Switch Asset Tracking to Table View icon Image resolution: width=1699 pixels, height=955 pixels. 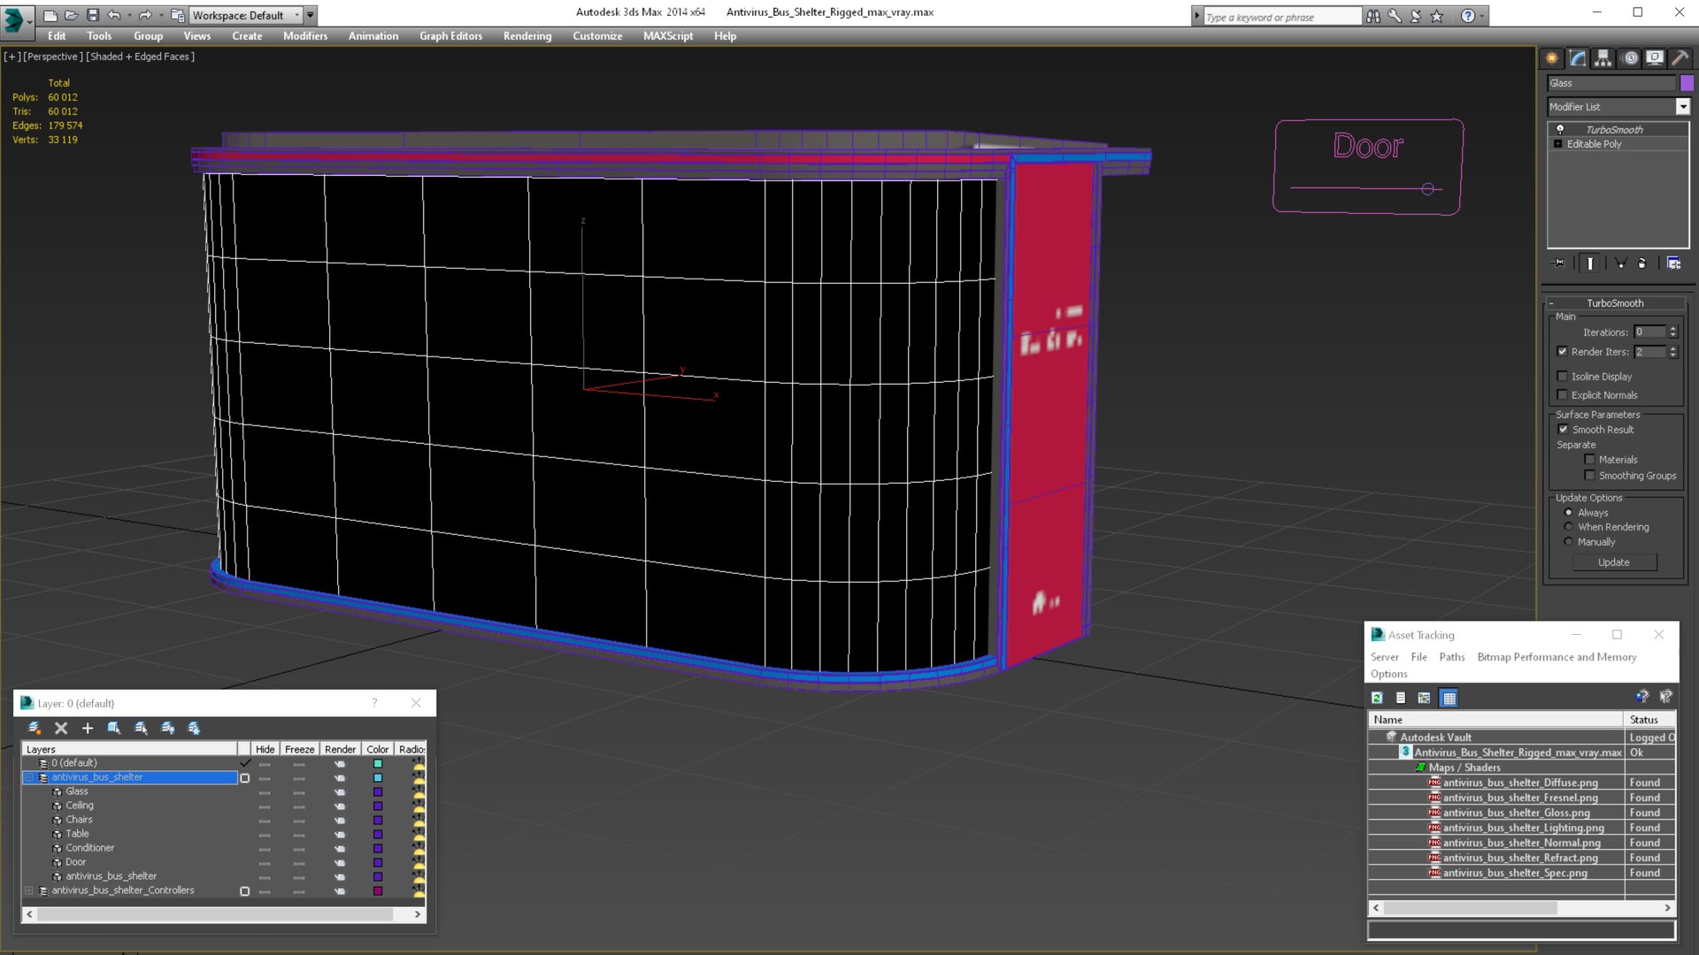pyautogui.click(x=1449, y=699)
